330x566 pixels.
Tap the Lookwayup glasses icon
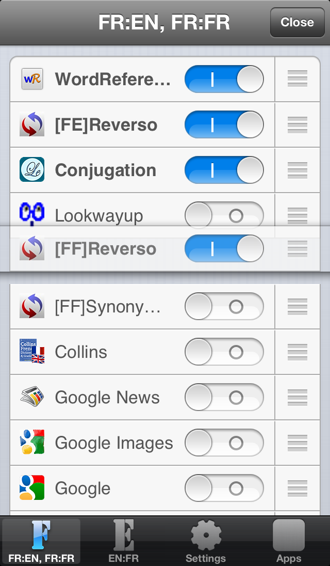[x=32, y=214]
